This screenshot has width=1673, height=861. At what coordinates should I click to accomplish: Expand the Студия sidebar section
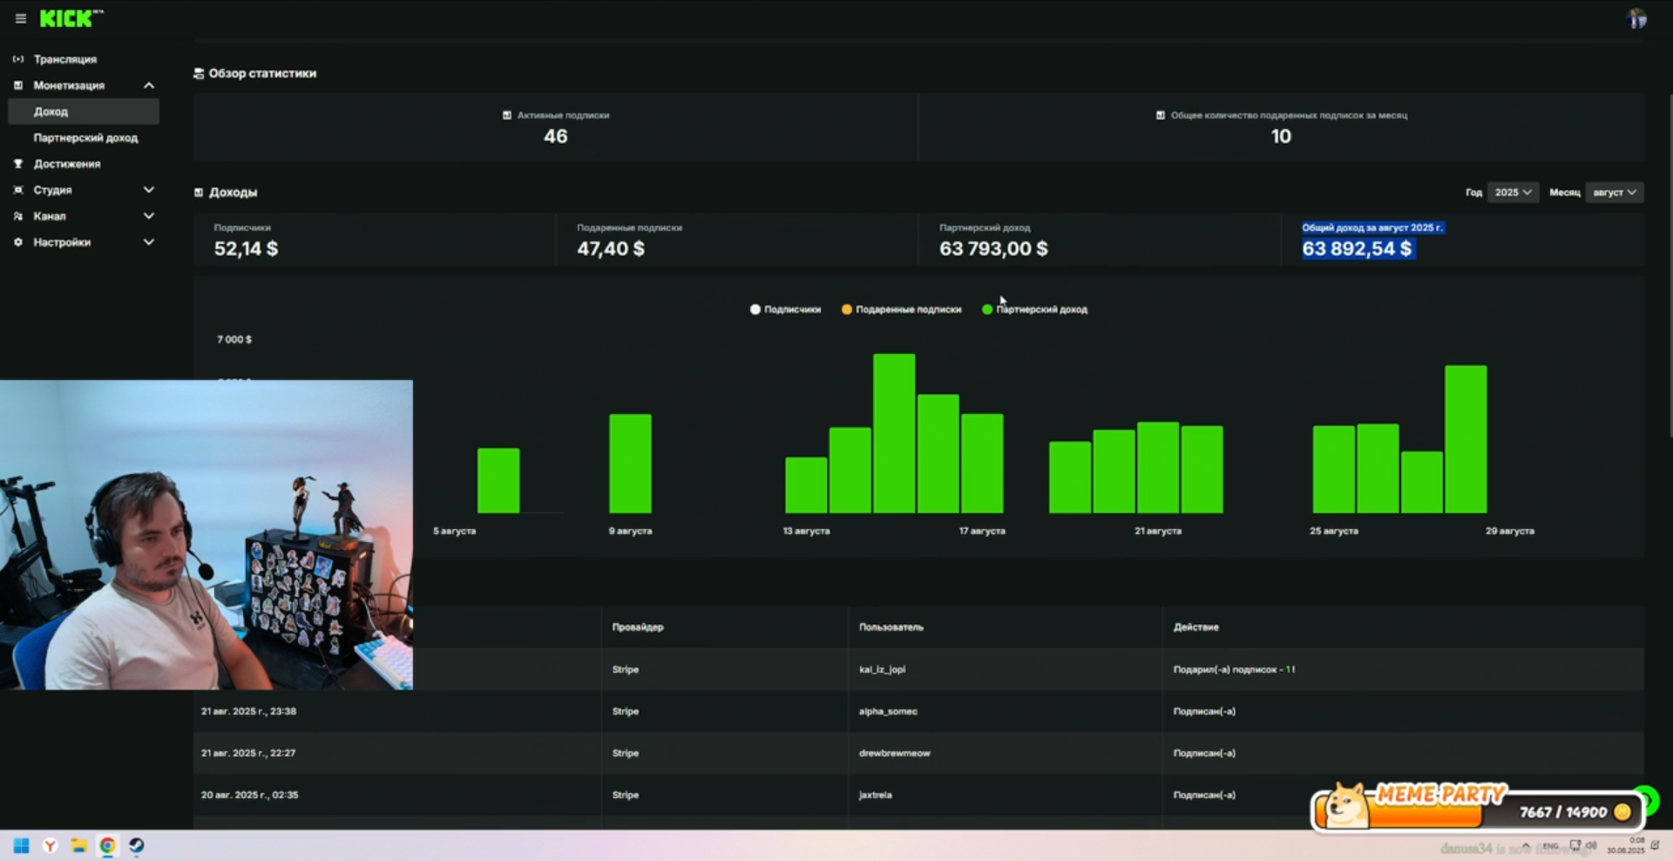(x=148, y=190)
